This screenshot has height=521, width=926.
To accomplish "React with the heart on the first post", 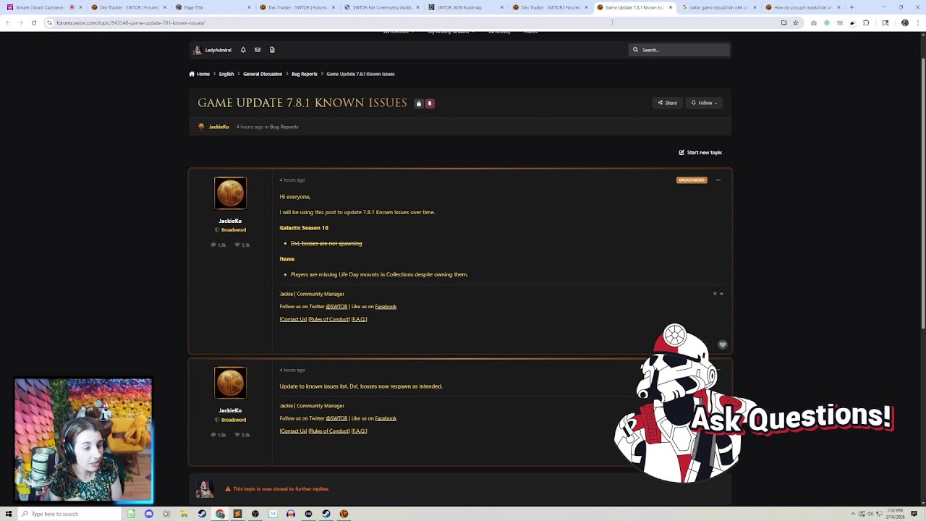I will (x=722, y=344).
